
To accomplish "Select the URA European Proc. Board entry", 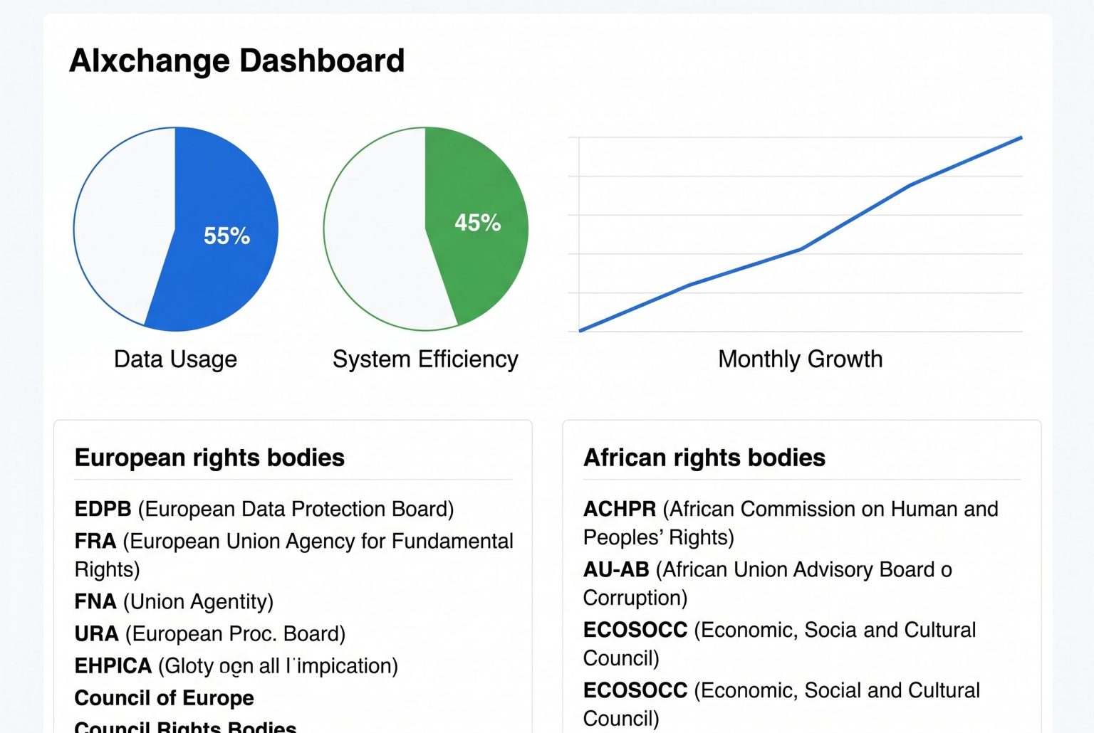I will coord(209,634).
